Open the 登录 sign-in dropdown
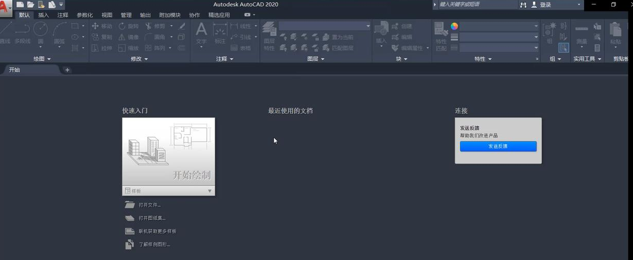Screen dimensions: 633x260 coord(578,5)
